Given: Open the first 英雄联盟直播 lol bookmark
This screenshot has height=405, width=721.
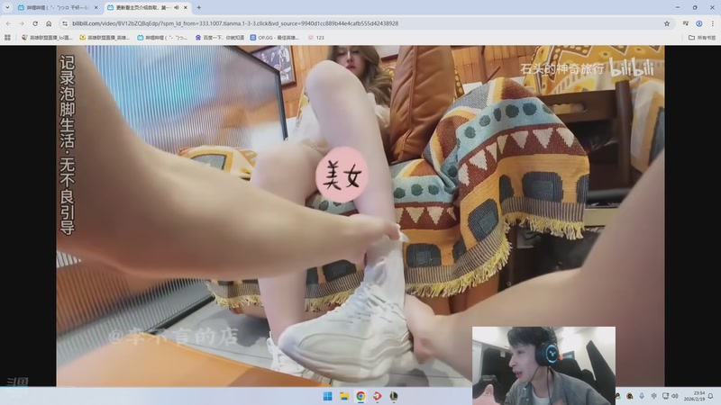Looking at the screenshot, I should (x=47, y=38).
